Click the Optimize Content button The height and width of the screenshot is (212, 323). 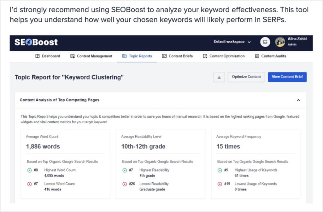tap(246, 77)
